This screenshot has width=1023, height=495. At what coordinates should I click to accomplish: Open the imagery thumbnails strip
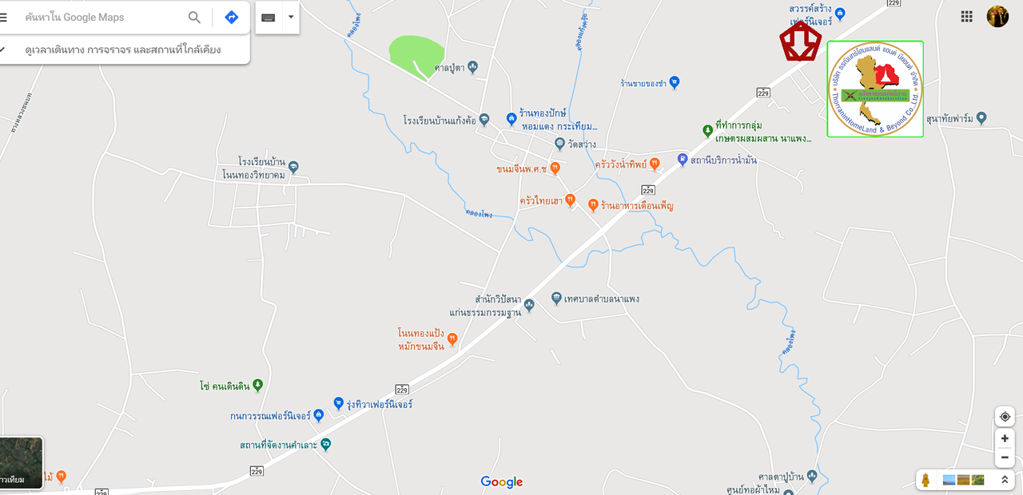pyautogui.click(x=964, y=480)
